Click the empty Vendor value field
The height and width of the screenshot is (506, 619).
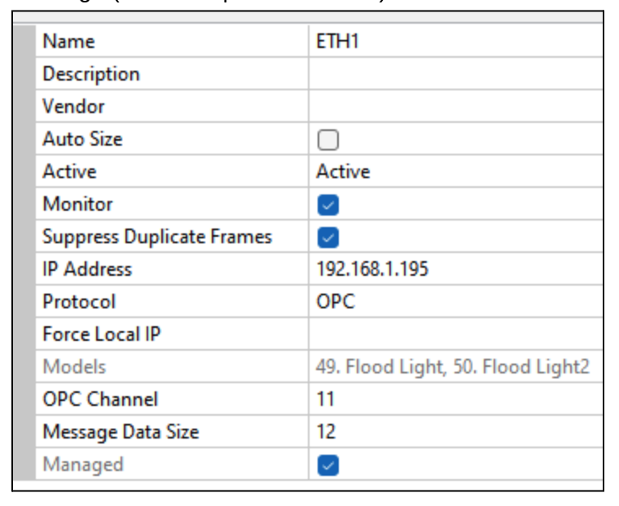[454, 107]
